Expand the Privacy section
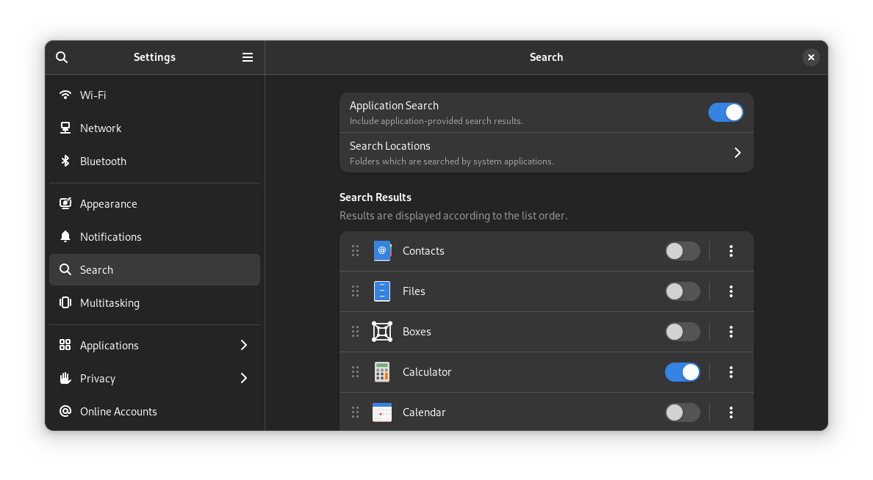Viewport: 873px width, 480px height. coord(154,378)
